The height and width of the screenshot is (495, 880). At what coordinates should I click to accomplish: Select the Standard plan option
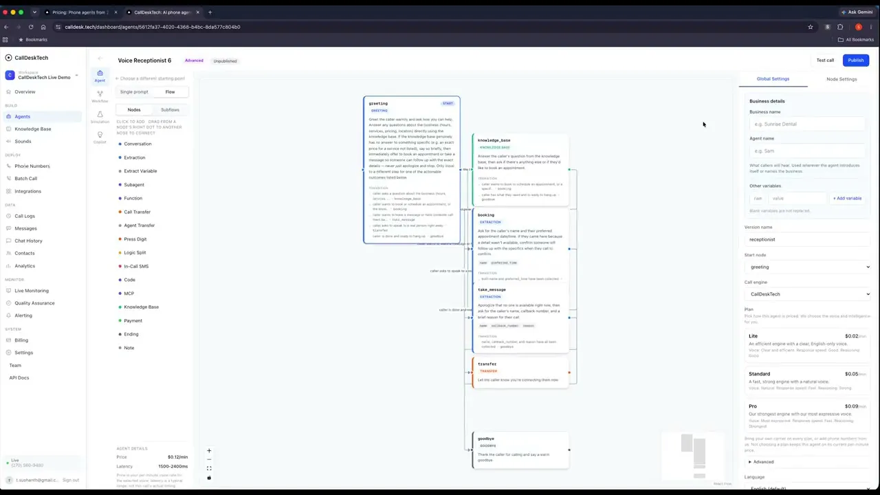pyautogui.click(x=806, y=380)
